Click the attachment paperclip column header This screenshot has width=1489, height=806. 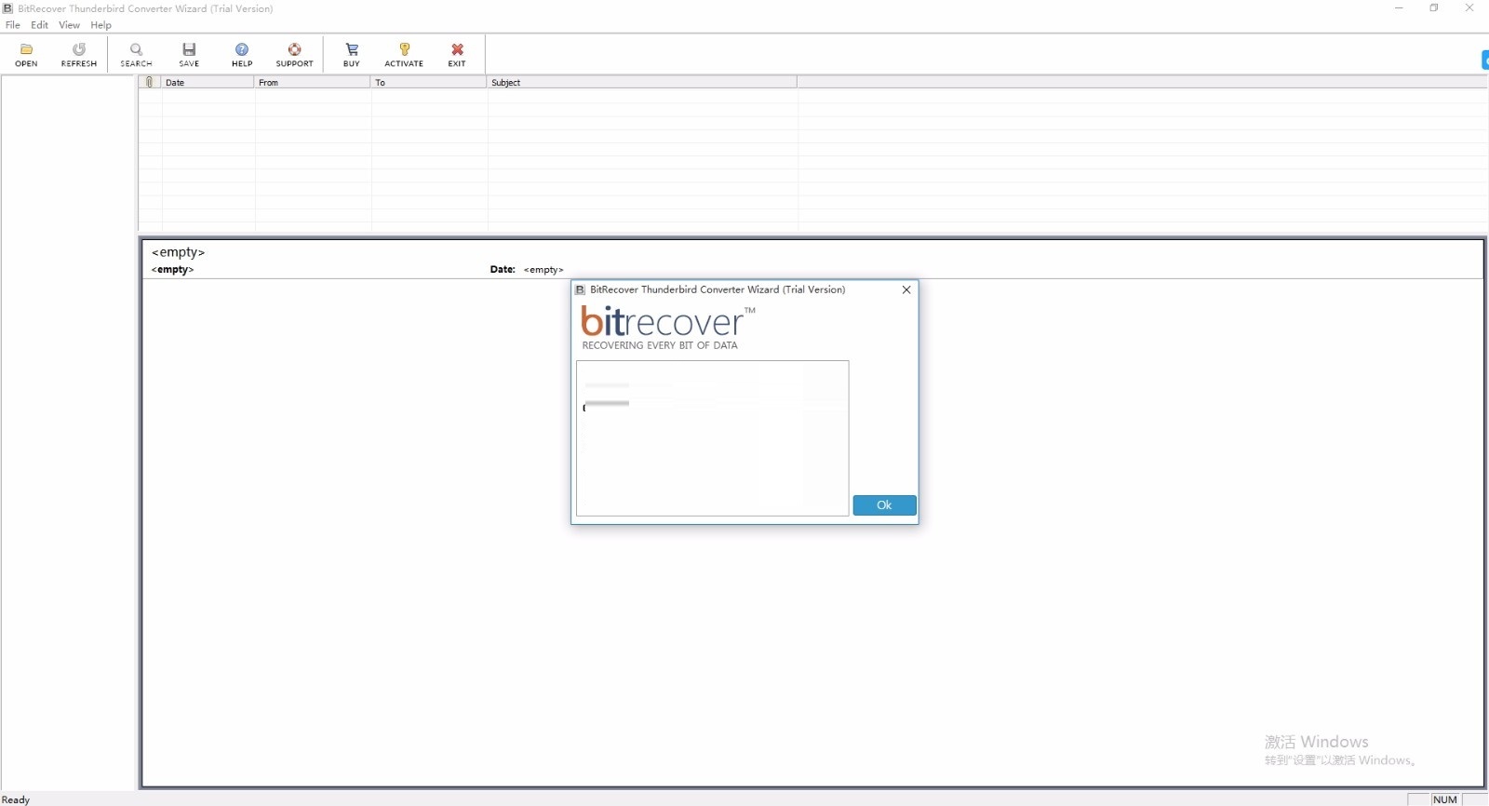pos(150,82)
